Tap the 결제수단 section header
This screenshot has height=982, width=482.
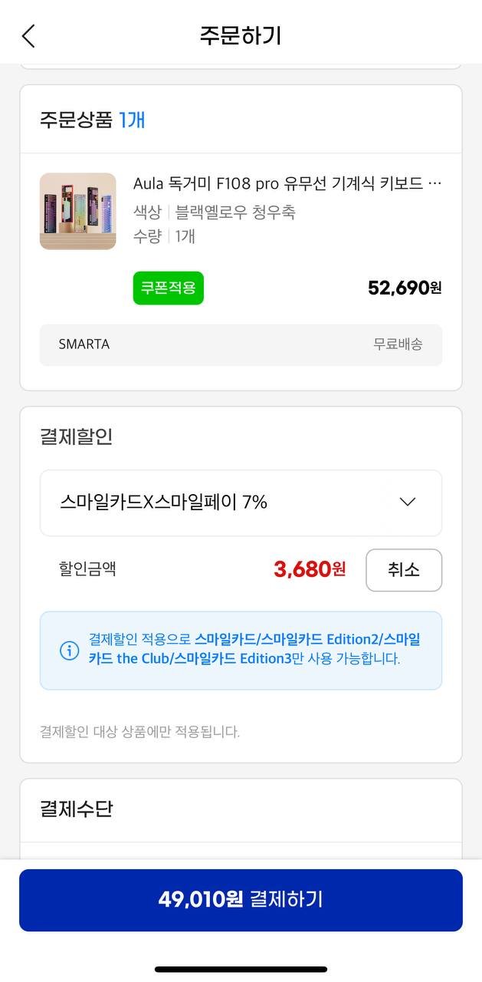pos(77,809)
